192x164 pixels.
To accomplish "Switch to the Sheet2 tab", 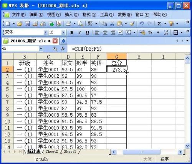I will click(x=52, y=152).
